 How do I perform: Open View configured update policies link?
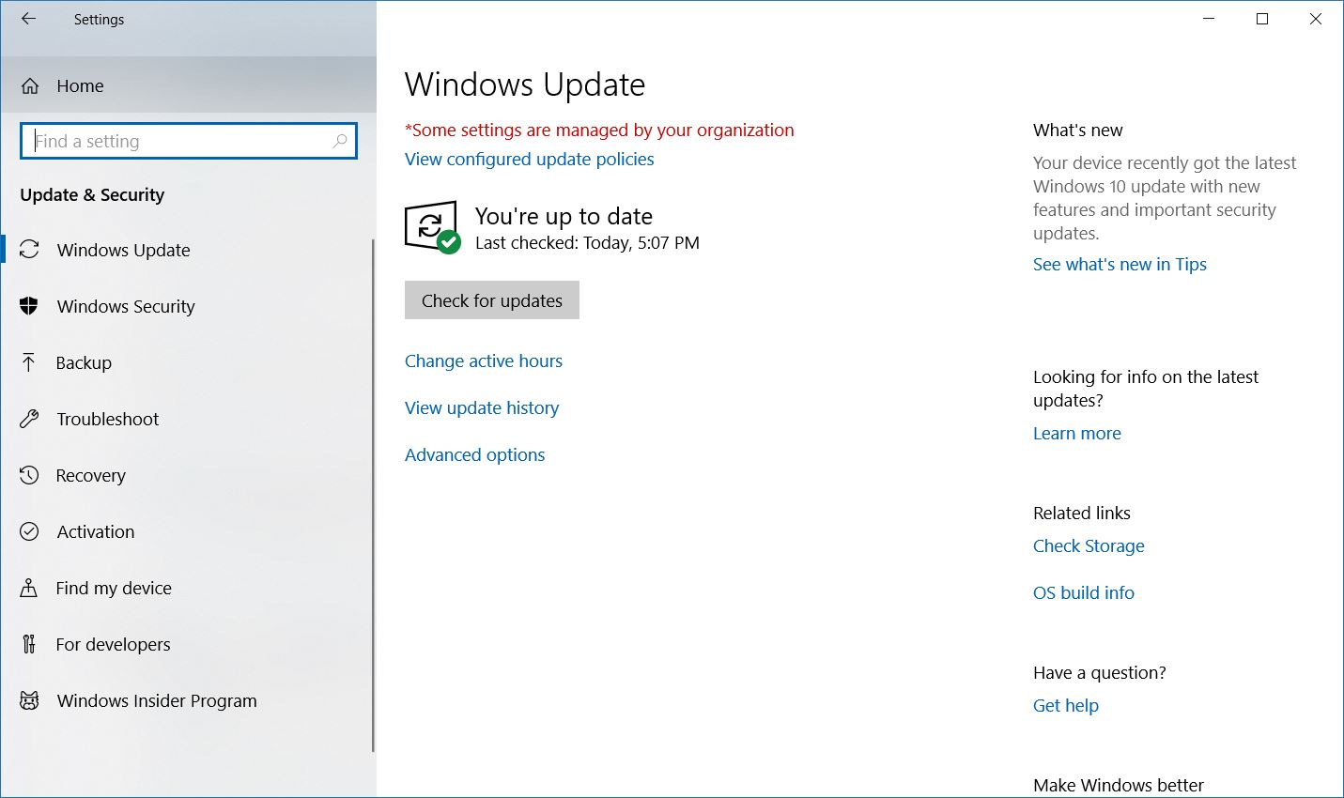(529, 160)
